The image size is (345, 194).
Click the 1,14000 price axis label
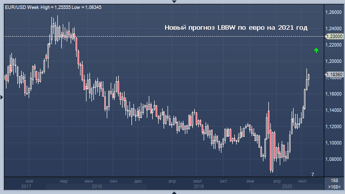coord(333,110)
